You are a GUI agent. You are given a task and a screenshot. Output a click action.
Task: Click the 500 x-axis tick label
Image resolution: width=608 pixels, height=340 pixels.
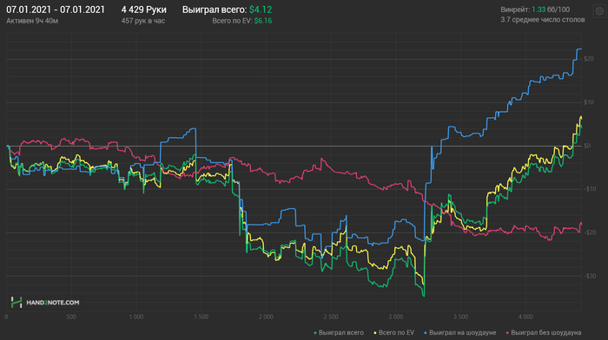click(71, 317)
